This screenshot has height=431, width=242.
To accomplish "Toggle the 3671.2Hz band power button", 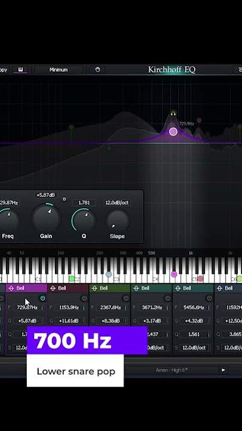I will click(168, 298).
